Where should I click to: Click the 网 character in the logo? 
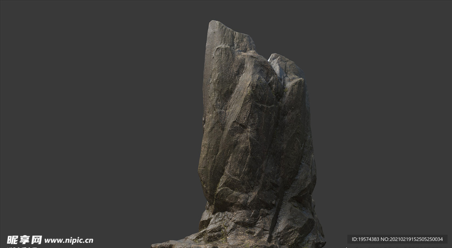(x=36, y=240)
